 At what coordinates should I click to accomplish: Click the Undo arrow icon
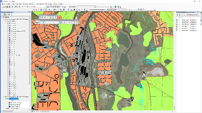click(x=22, y=7)
